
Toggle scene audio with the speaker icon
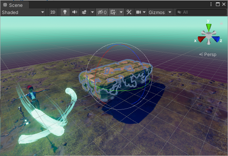click(75, 12)
